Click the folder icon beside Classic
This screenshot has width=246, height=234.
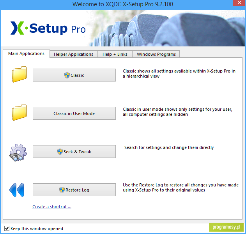click(19, 74)
